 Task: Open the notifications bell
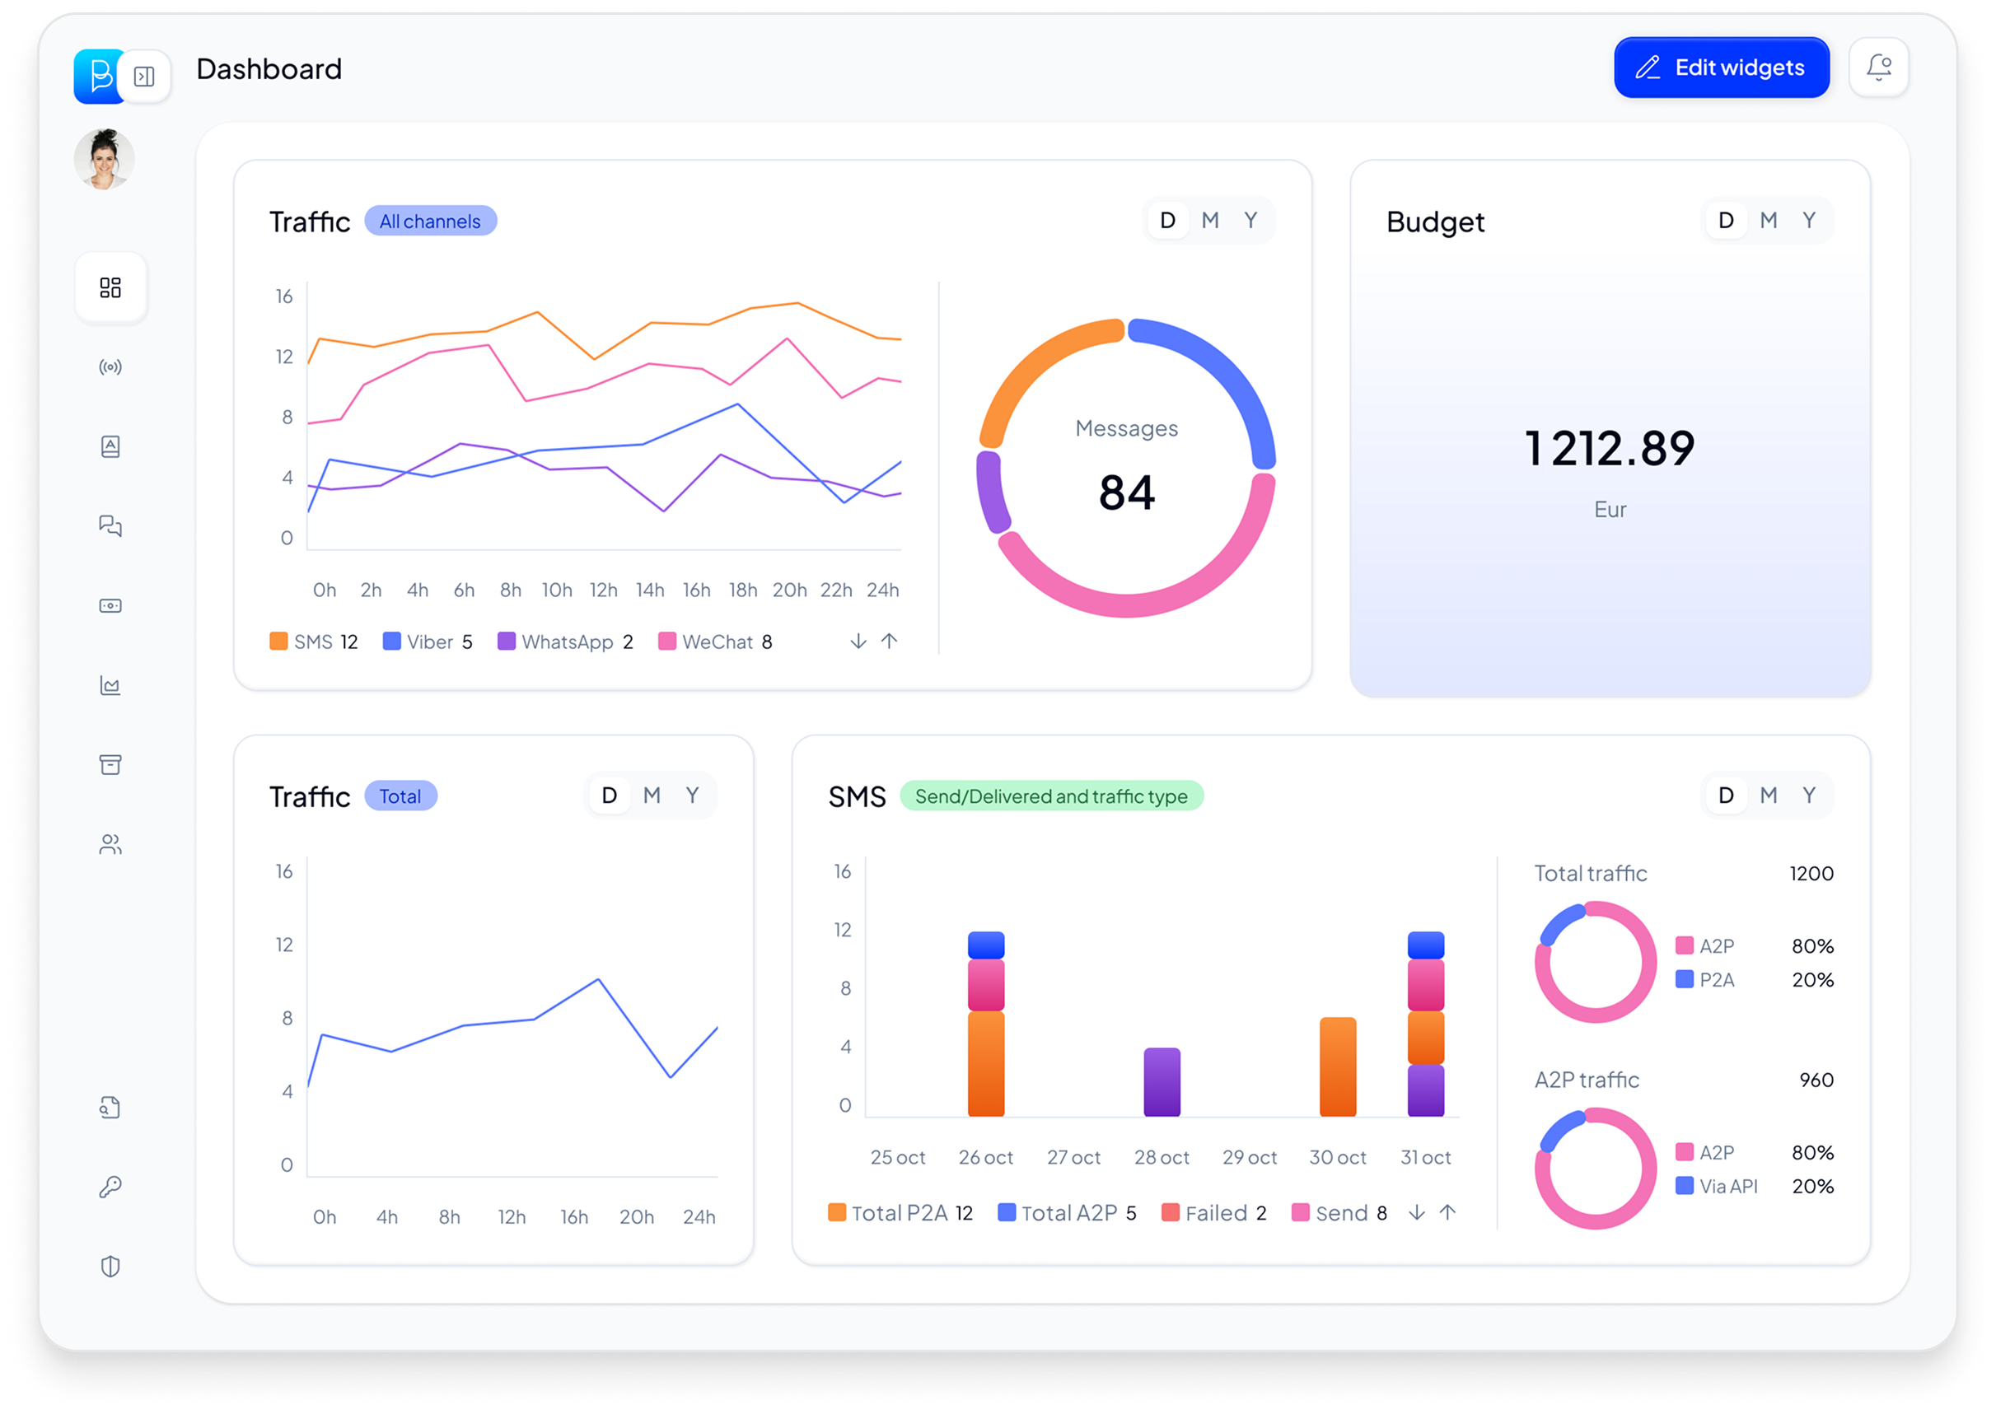point(1878,67)
